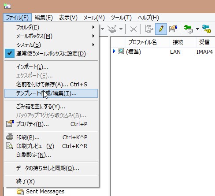This screenshot has height=196, width=215.
Task: Click the application mail icon in title bar
Action: coord(7,6)
